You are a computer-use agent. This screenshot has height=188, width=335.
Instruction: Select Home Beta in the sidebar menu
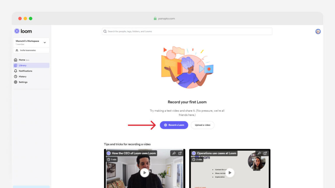(x=22, y=60)
